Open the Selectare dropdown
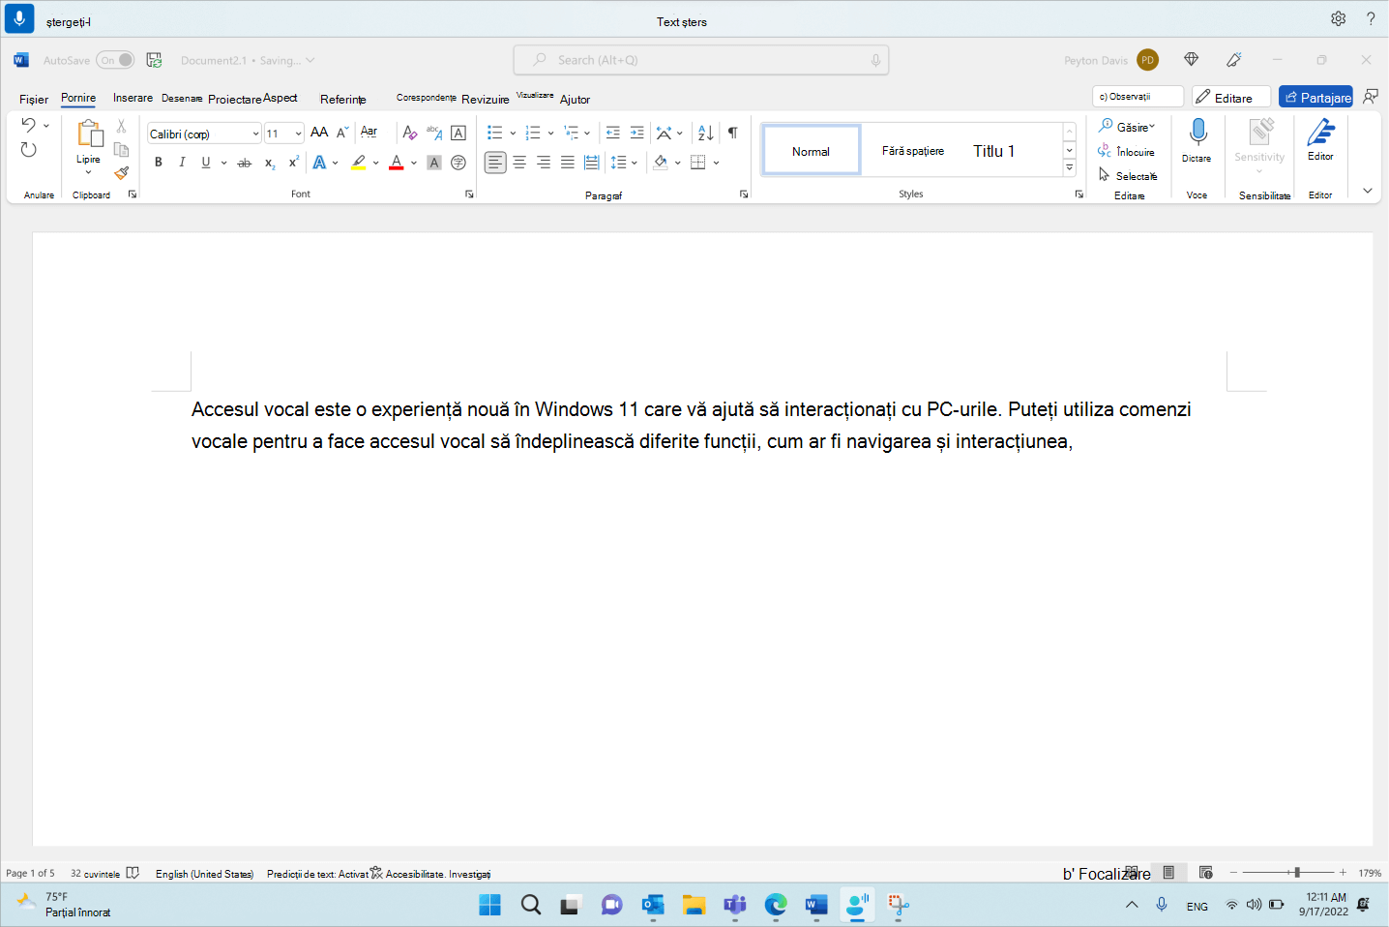The height and width of the screenshot is (927, 1389). [1128, 176]
